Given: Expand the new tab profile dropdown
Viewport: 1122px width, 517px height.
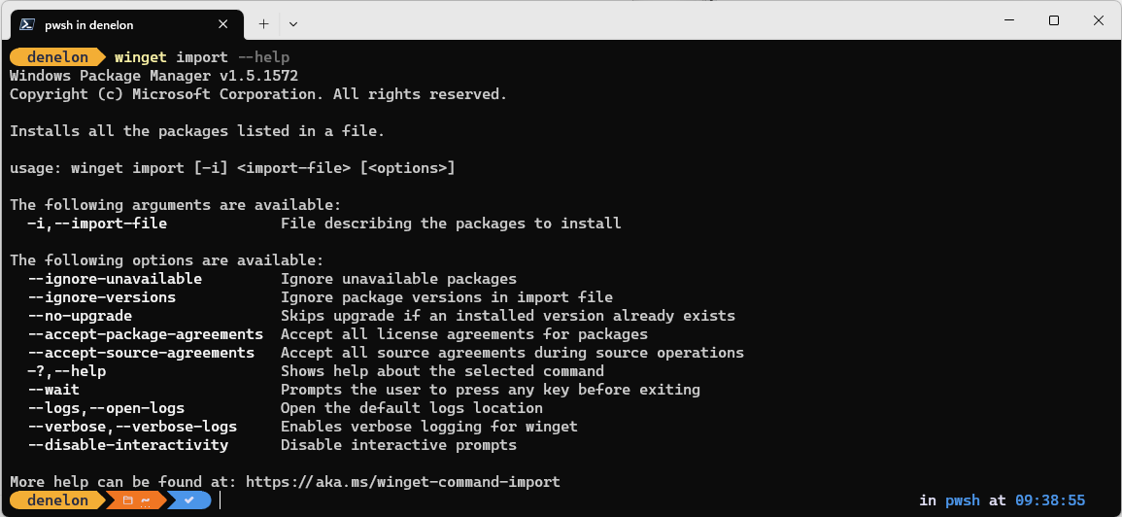Looking at the screenshot, I should pyautogui.click(x=292, y=23).
